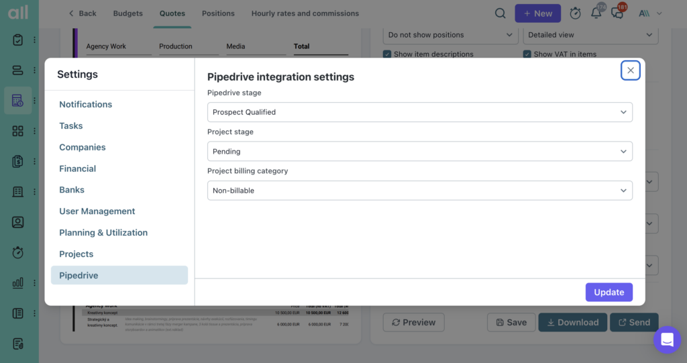Toggle Show VAT in items checkbox
This screenshot has width=687, height=363.
[x=527, y=54]
